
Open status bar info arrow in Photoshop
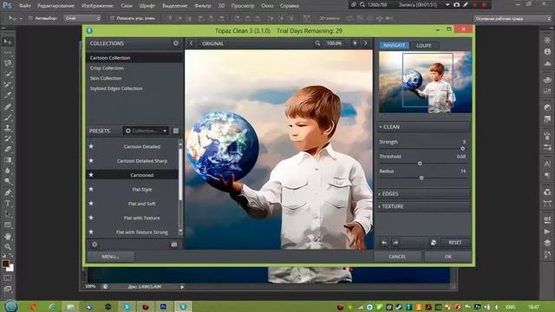click(x=182, y=287)
